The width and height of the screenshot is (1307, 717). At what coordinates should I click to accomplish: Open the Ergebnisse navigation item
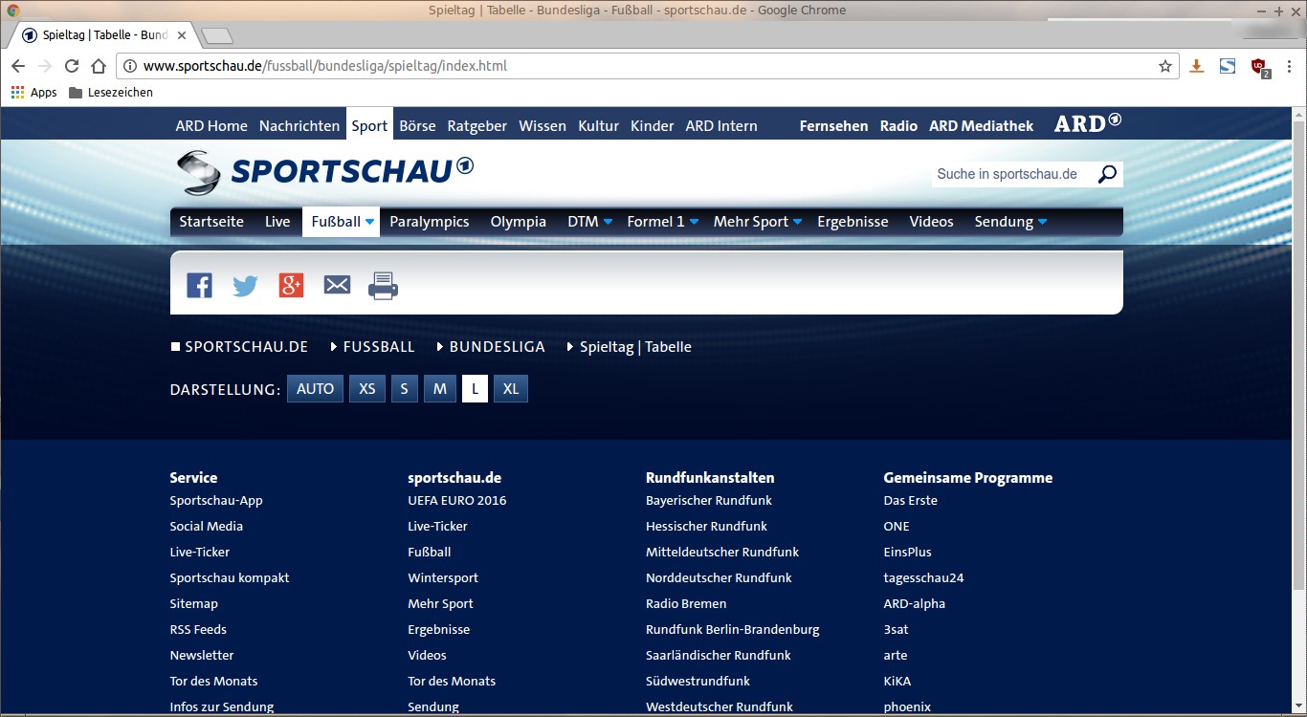853,222
